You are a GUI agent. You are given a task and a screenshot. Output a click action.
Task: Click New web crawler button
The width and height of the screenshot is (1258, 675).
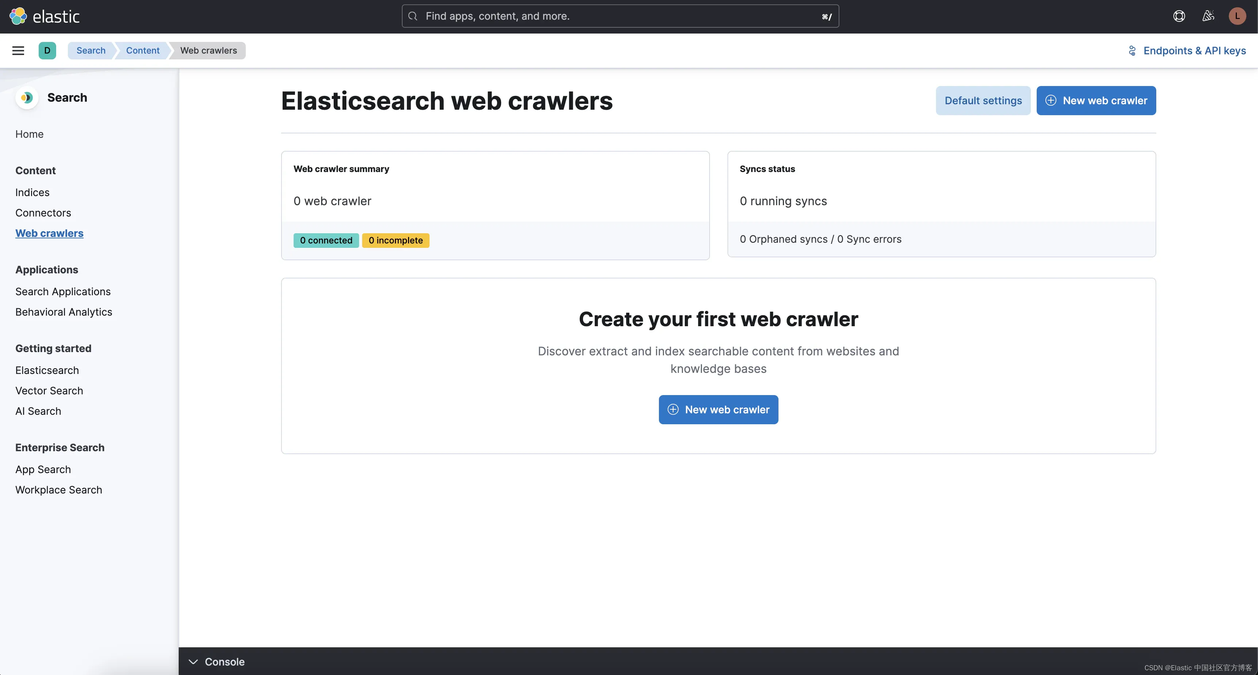coord(1096,100)
